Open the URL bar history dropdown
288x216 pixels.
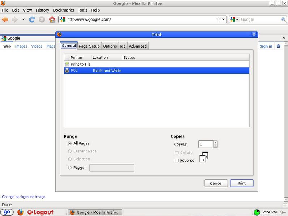point(224,19)
